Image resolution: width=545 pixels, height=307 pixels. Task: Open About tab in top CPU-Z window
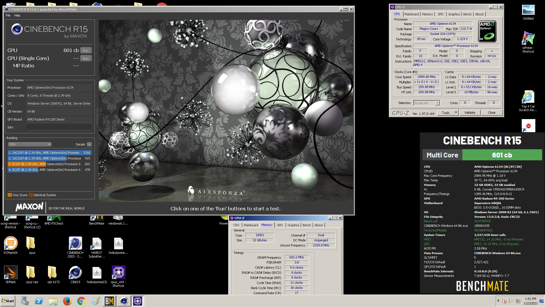point(479,14)
